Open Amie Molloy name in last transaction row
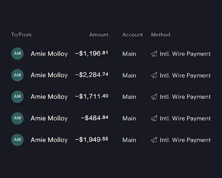 (49, 140)
